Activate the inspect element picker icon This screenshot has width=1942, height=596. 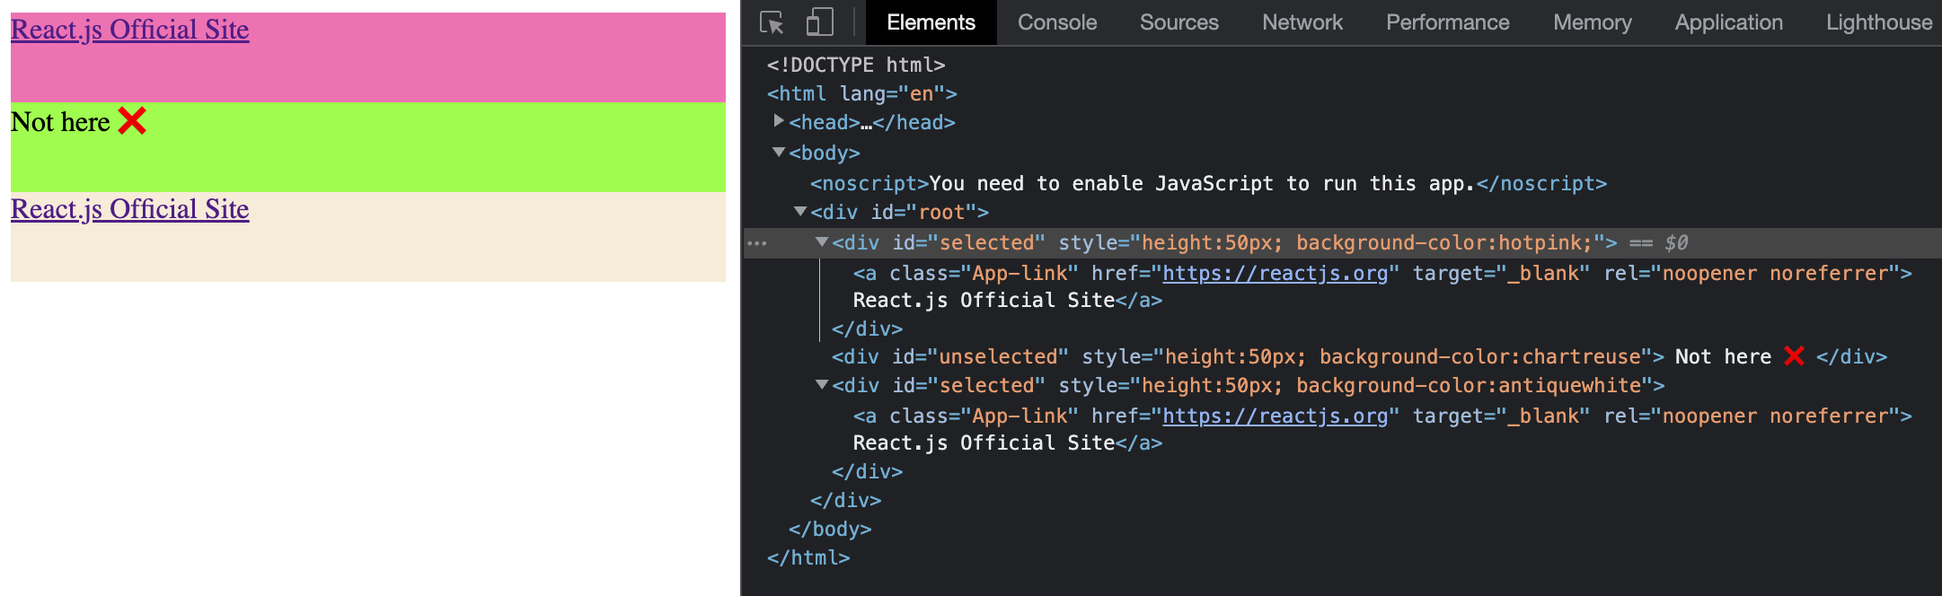click(772, 22)
